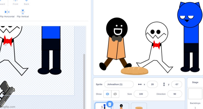Open the Direction field showing 90
Viewport: 203px width, 109px height.
click(x=174, y=94)
